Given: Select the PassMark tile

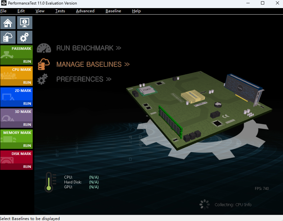Looking at the screenshot, I should coord(17,55).
